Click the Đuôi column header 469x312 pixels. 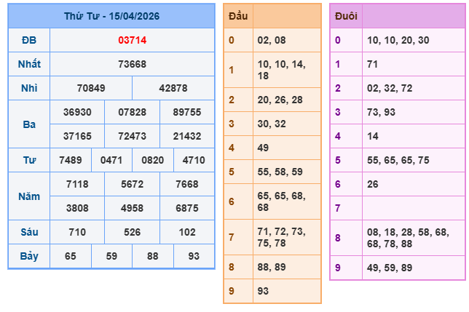pyautogui.click(x=346, y=15)
